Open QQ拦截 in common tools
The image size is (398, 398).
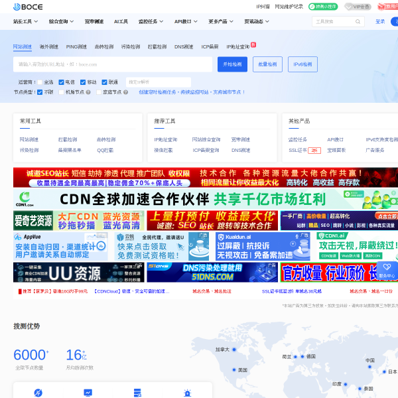(105, 151)
